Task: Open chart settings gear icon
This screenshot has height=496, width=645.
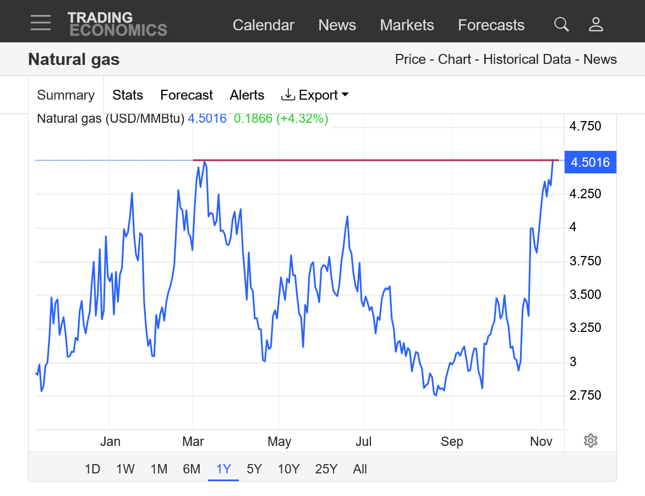Action: click(591, 440)
